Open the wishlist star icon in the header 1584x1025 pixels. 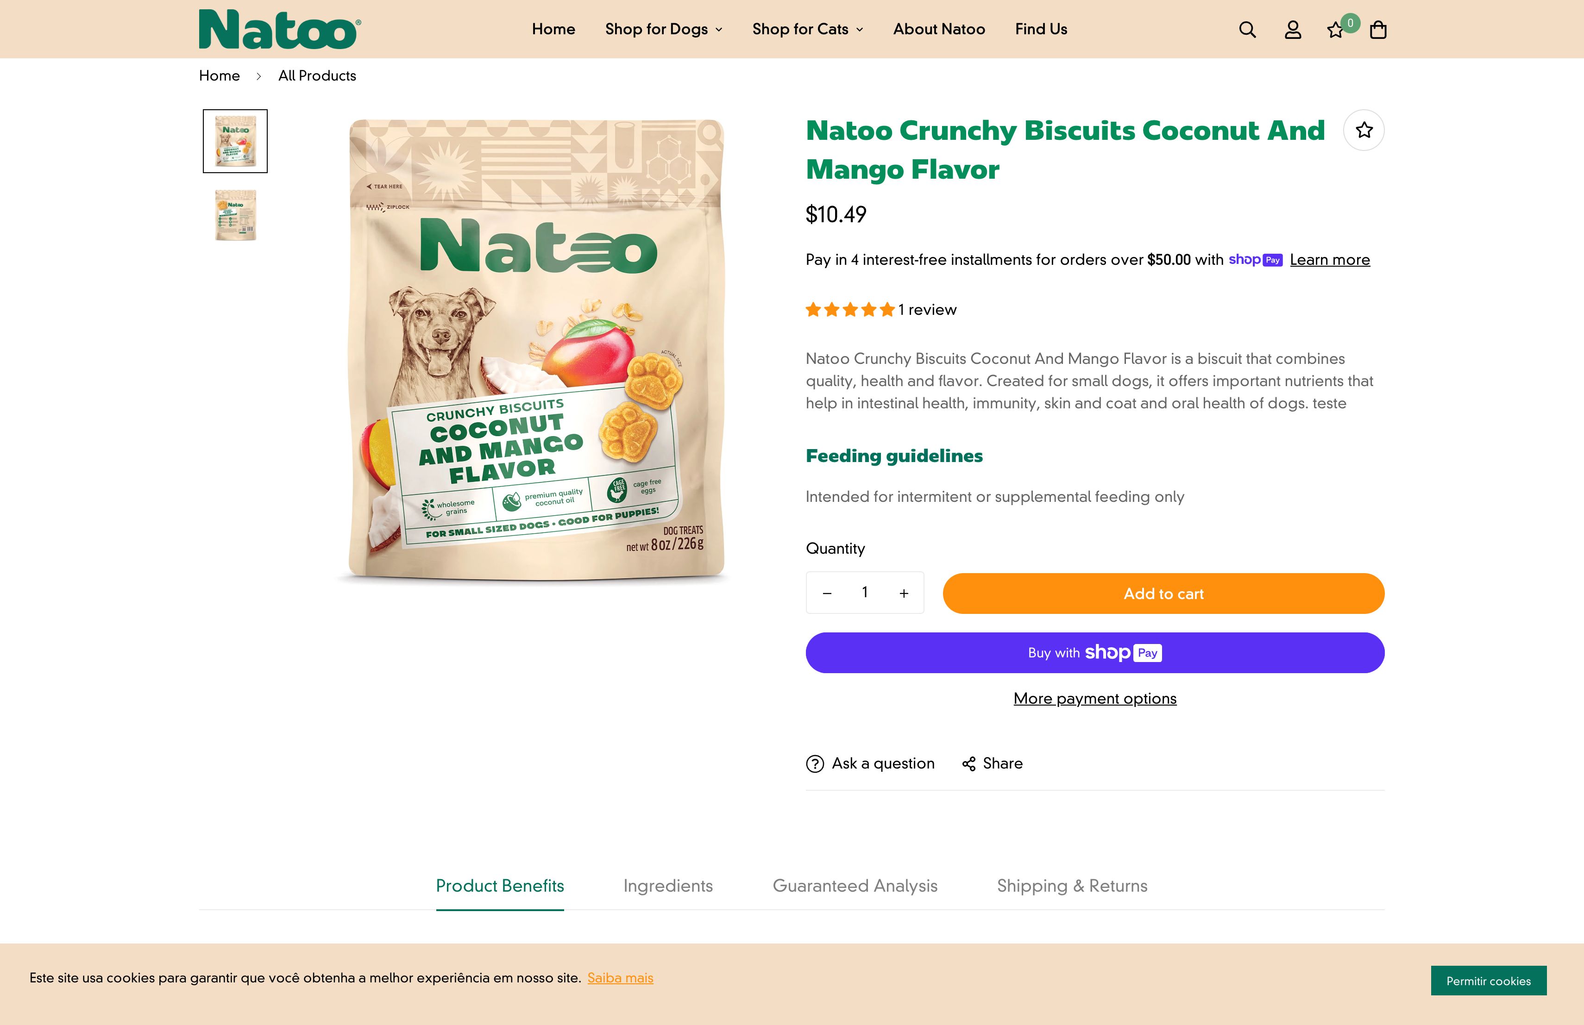(1335, 29)
